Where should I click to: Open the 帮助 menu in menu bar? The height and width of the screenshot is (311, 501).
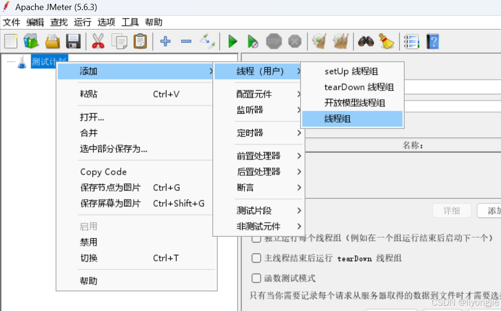coord(154,22)
